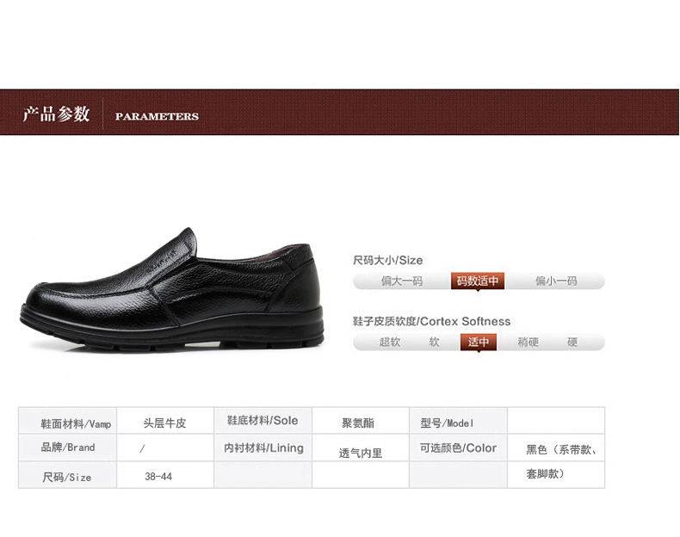The height and width of the screenshot is (537, 680).
Task: Click the 内衬材料/Lining table cell
Action: (263, 447)
